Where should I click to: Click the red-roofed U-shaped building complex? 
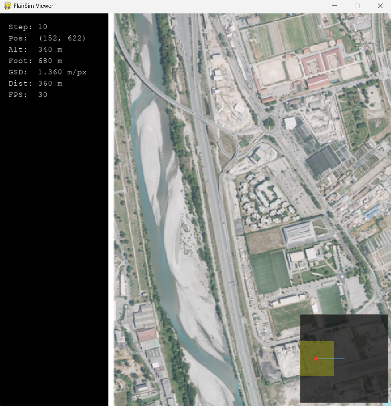coord(322,62)
